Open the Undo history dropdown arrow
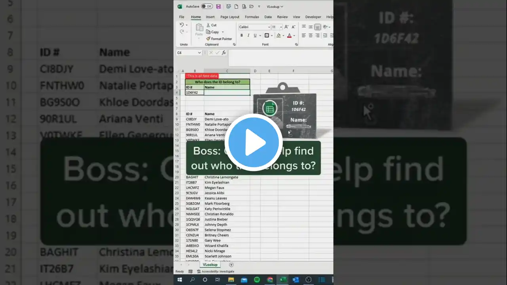The height and width of the screenshot is (285, 507). tap(187, 25)
